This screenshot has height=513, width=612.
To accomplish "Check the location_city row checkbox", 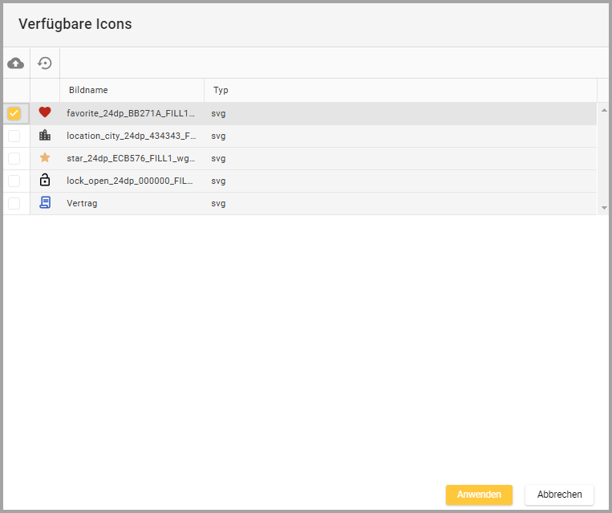I will (14, 136).
